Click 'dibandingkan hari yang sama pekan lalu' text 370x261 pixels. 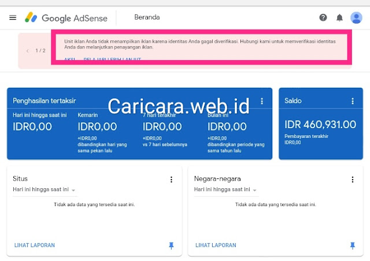pyautogui.click(x=102, y=147)
